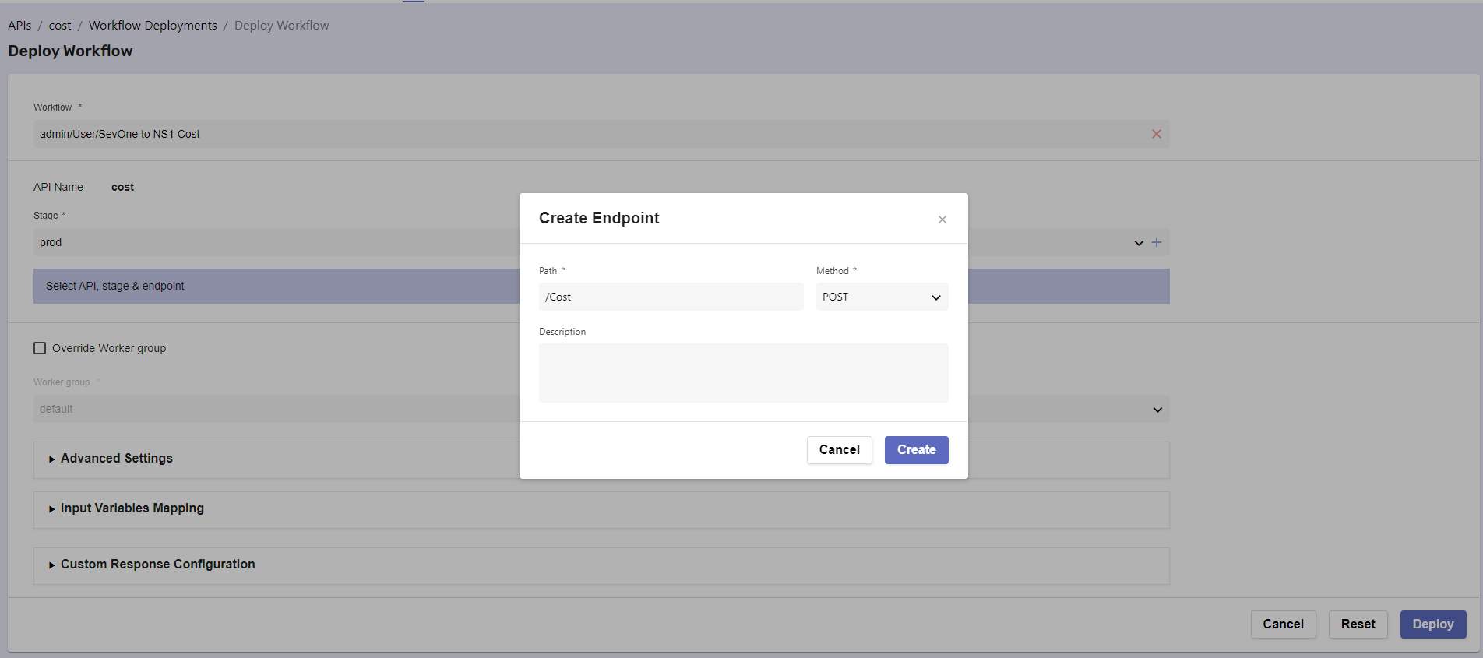Expand Custom Response Configuration section

[x=601, y=565]
